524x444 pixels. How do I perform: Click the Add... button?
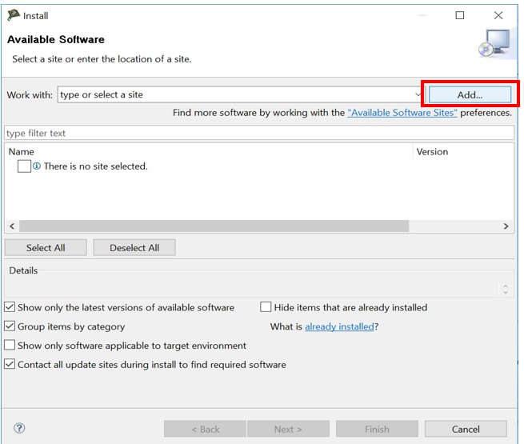pyautogui.click(x=470, y=94)
